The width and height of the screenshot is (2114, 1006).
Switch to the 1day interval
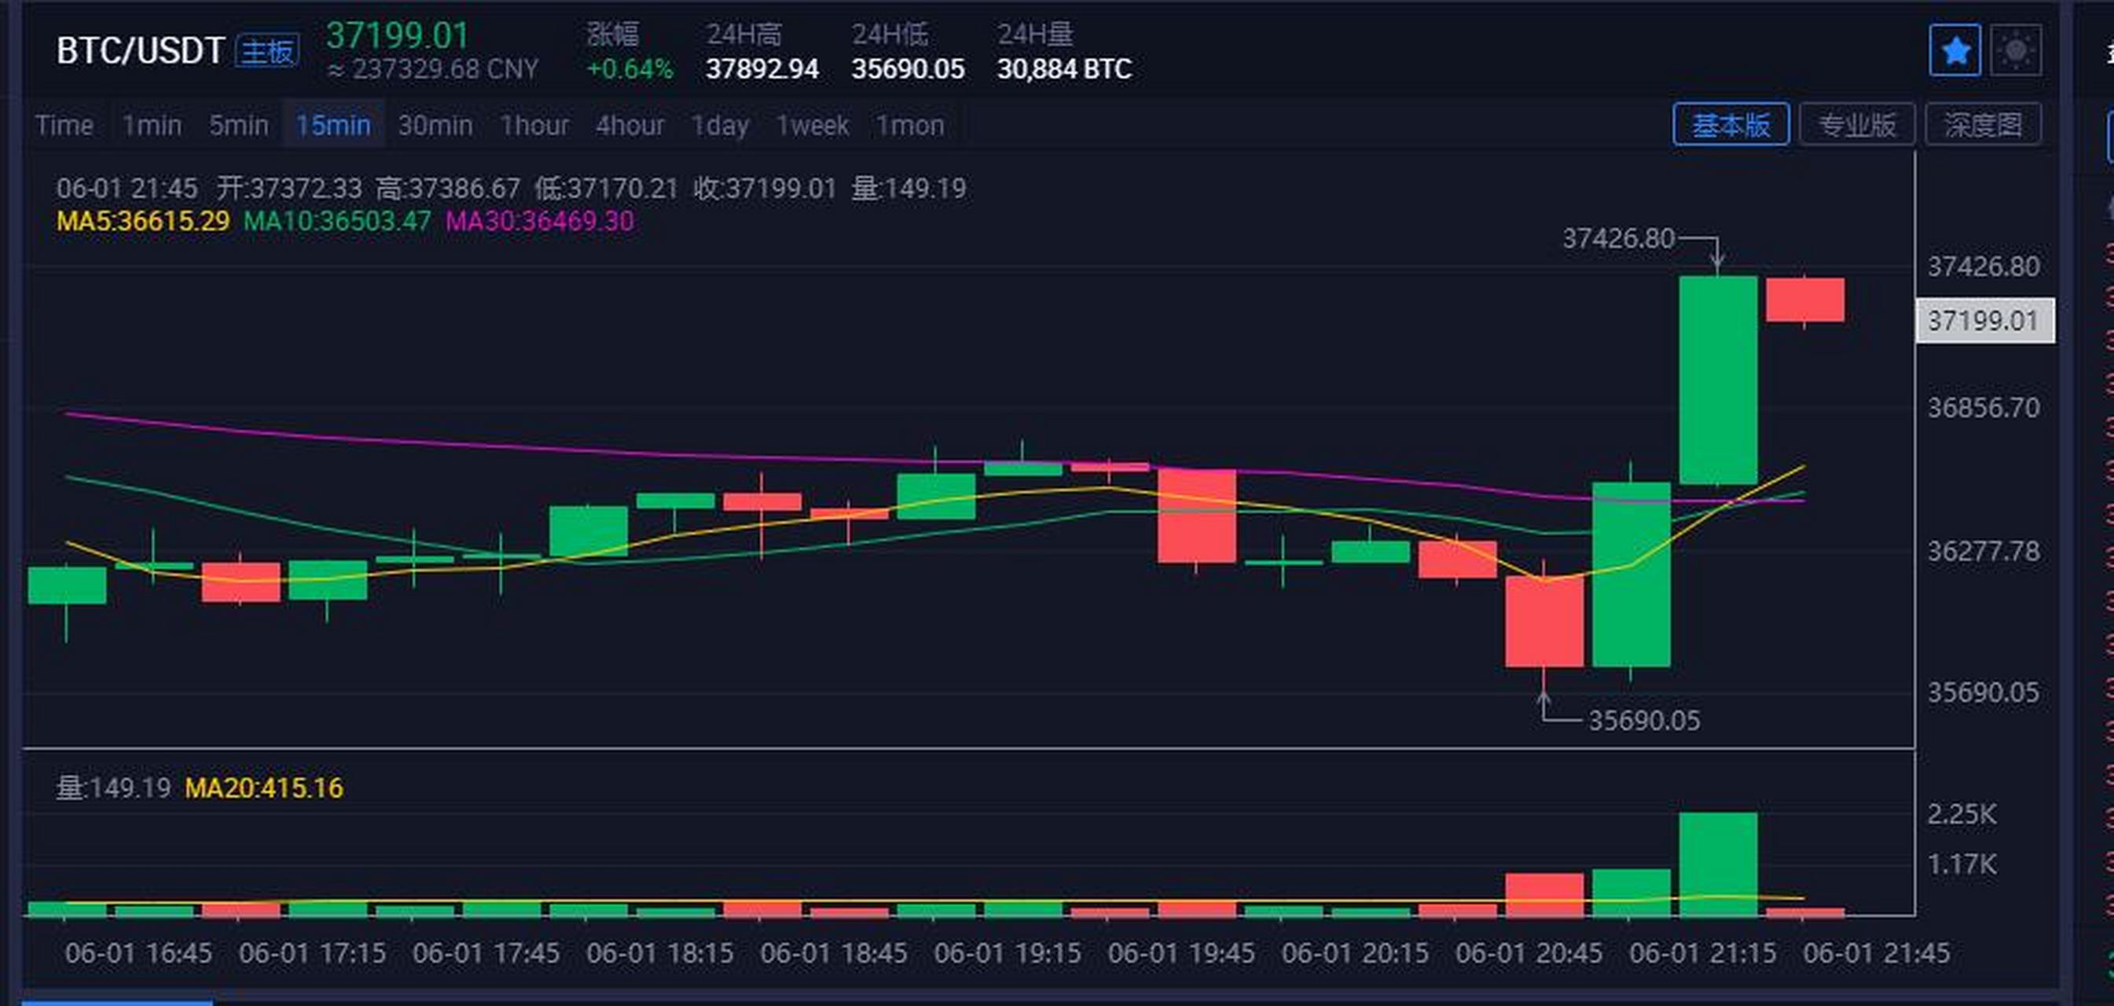[720, 126]
